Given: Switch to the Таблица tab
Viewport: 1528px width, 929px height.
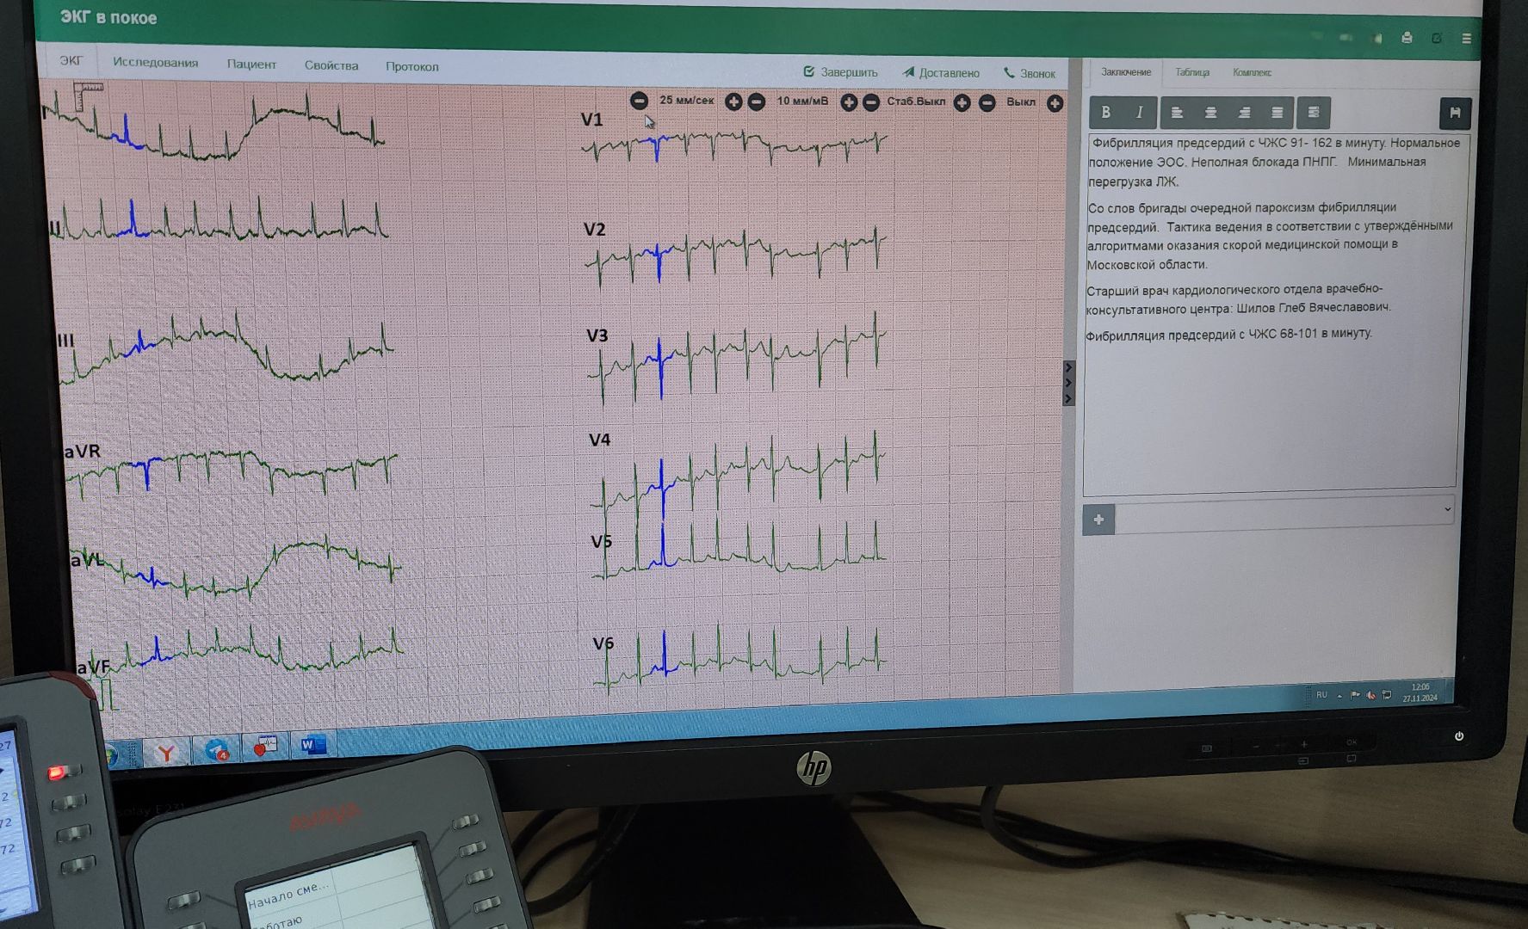Looking at the screenshot, I should pos(1192,72).
